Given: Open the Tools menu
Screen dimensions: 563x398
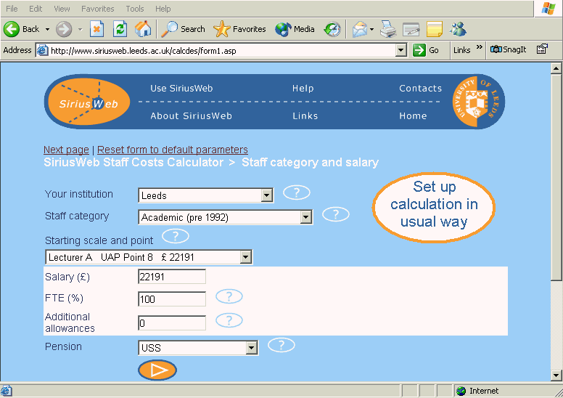Looking at the screenshot, I should coord(135,9).
